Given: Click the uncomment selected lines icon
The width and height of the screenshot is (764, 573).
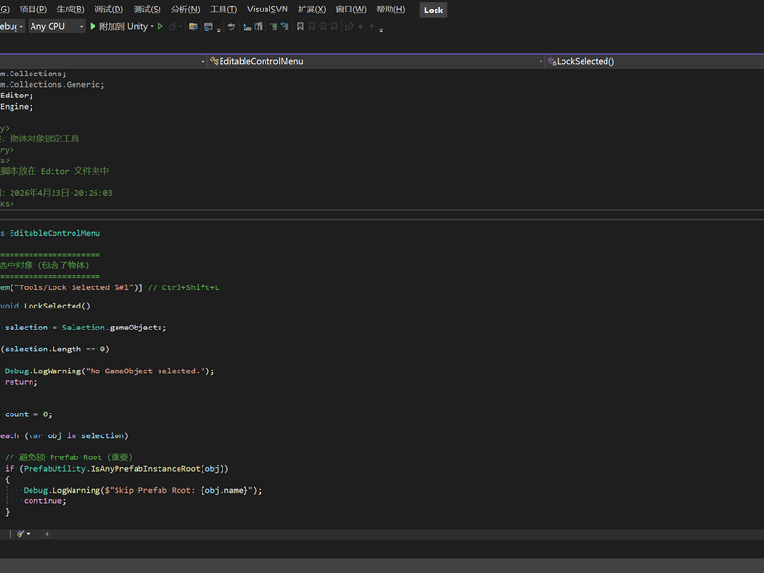Looking at the screenshot, I should click(285, 27).
